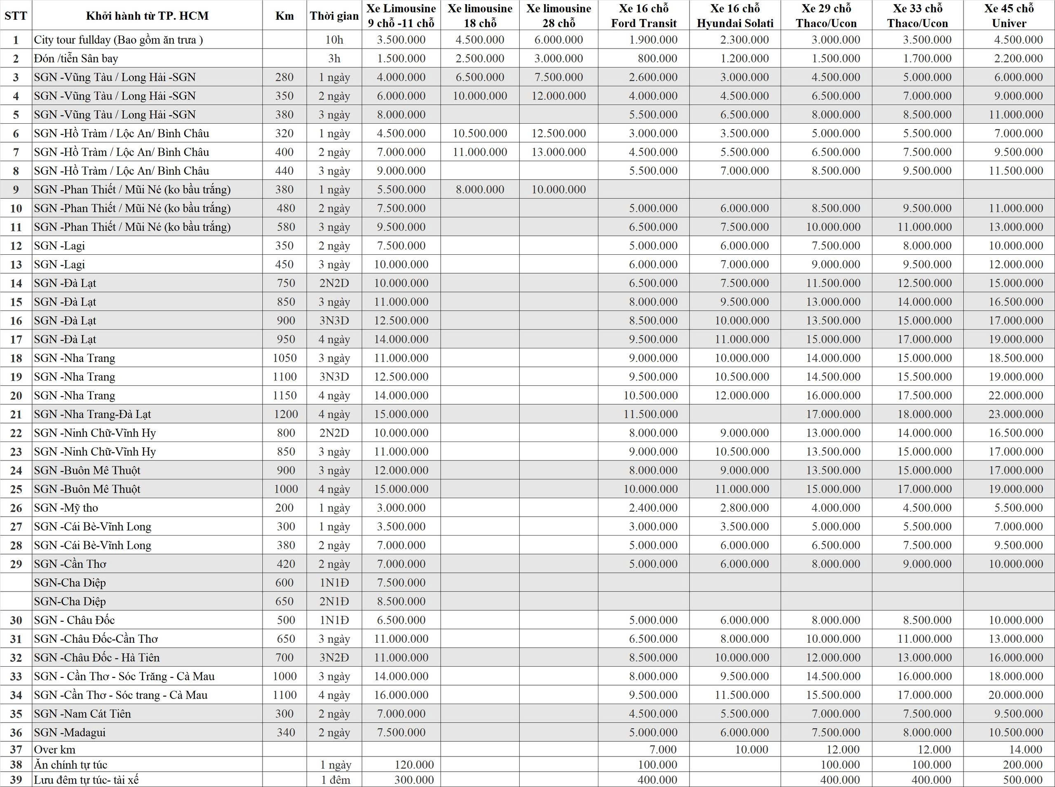Click the 'Đón /tiễn Sân bay' cell
1055x787 pixels.
76,59
